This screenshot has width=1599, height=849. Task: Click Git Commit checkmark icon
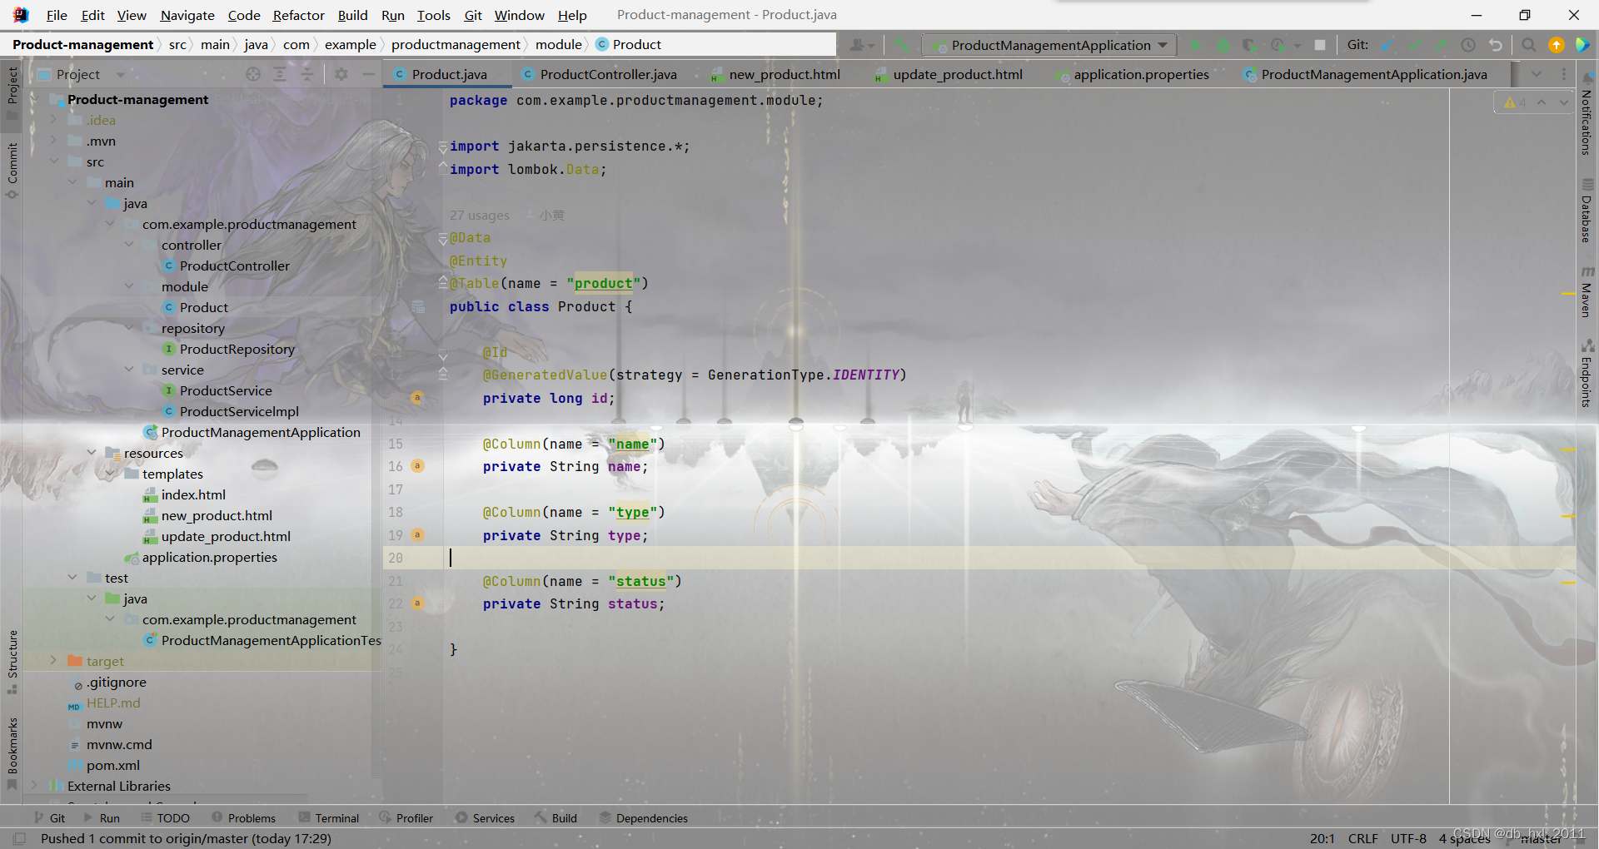[x=1414, y=45]
